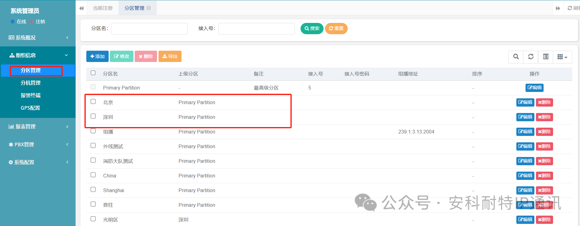
Task: Toggle the select-all header checkbox
Action: click(x=93, y=73)
